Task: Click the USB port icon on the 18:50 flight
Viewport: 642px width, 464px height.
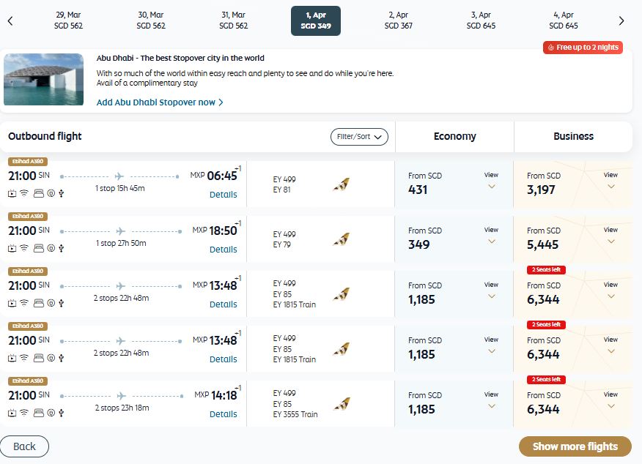Action: point(62,249)
